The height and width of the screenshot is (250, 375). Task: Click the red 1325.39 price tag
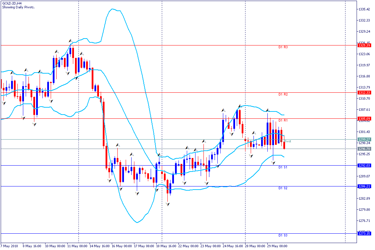(364, 45)
